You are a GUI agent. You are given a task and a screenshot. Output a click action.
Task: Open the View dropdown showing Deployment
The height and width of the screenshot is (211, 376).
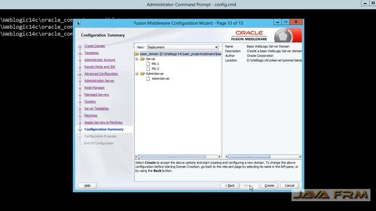click(x=183, y=47)
